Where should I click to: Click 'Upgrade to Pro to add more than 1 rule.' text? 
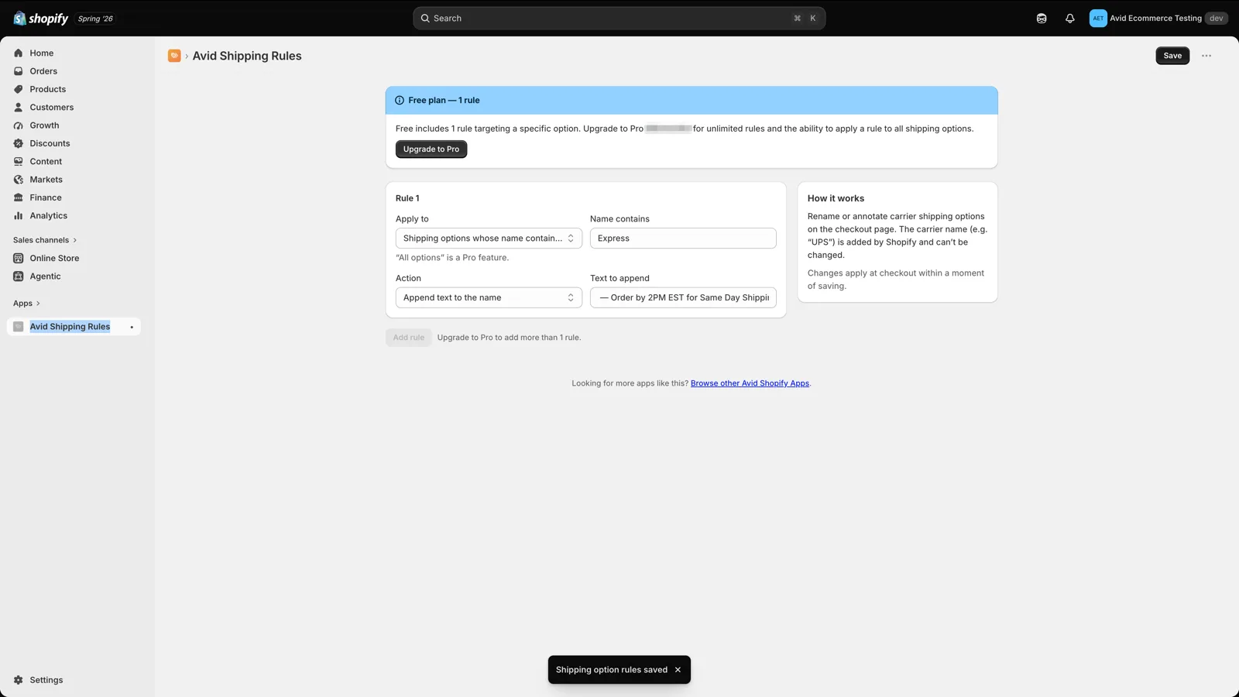509,338
